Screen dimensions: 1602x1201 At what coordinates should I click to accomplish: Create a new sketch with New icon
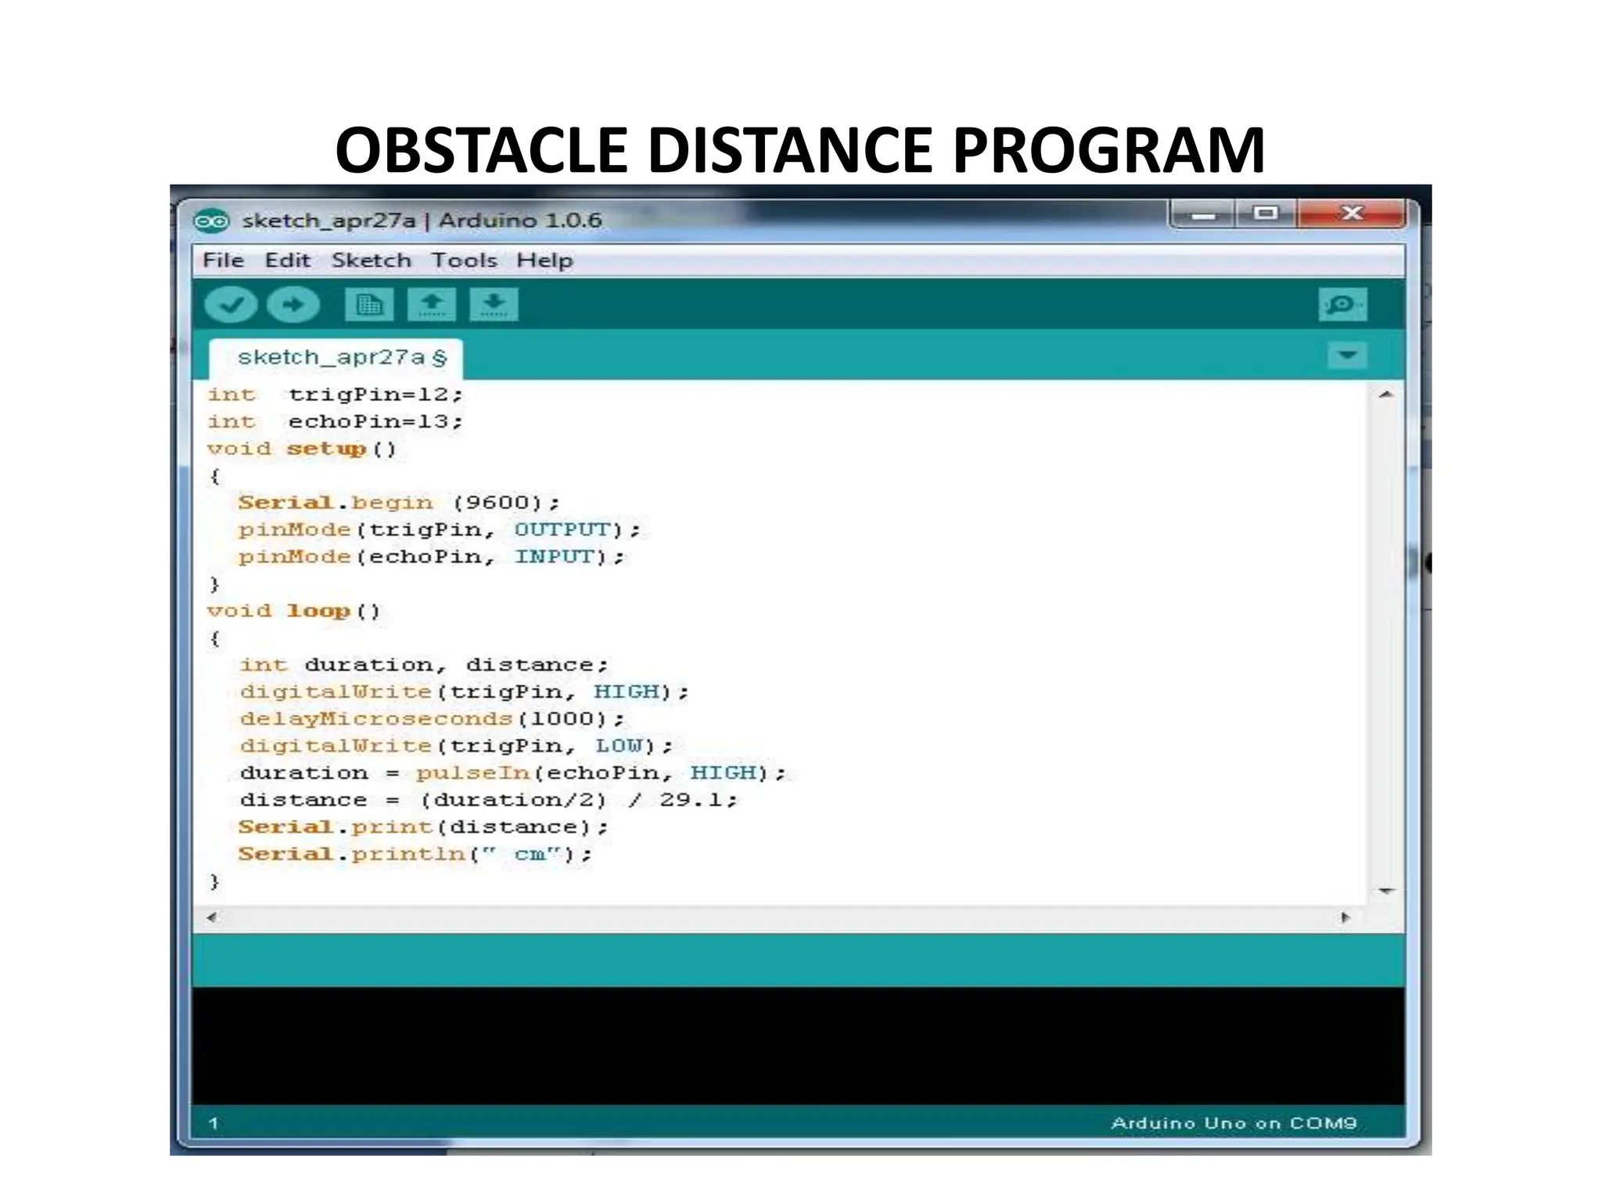pos(368,304)
